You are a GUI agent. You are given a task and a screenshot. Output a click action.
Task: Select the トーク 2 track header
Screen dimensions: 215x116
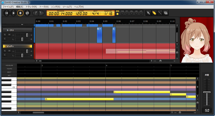click(x=17, y=30)
